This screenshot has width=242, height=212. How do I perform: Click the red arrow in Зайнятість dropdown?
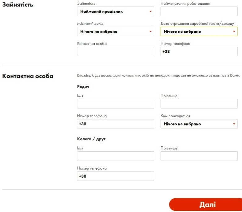[150, 11]
